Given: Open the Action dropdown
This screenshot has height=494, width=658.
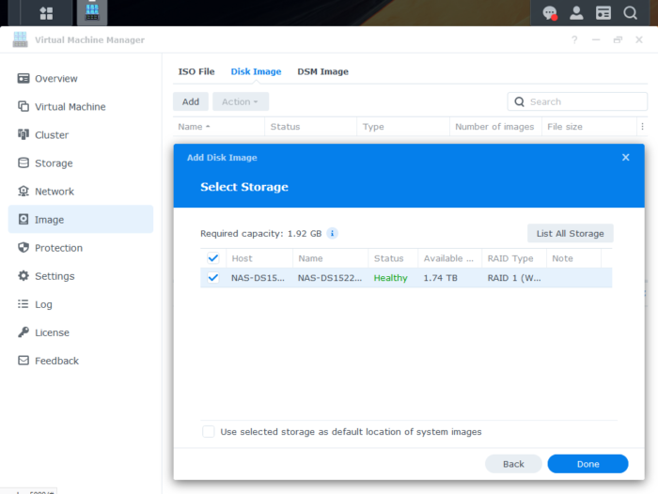Looking at the screenshot, I should [241, 102].
